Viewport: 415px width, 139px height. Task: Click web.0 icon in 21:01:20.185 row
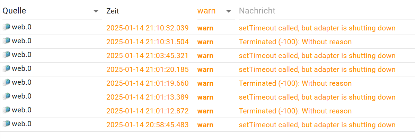6,69
